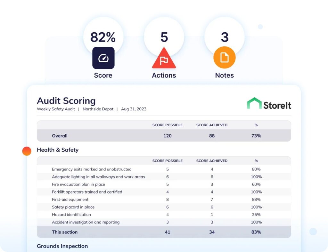The image size is (328, 252).
Task: Click the Northside Depot location text
Action: coord(98,109)
